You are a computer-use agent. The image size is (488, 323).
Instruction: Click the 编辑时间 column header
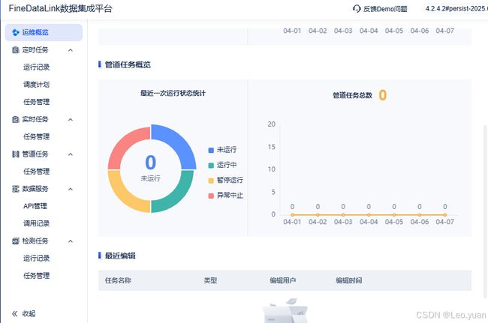[x=349, y=281]
